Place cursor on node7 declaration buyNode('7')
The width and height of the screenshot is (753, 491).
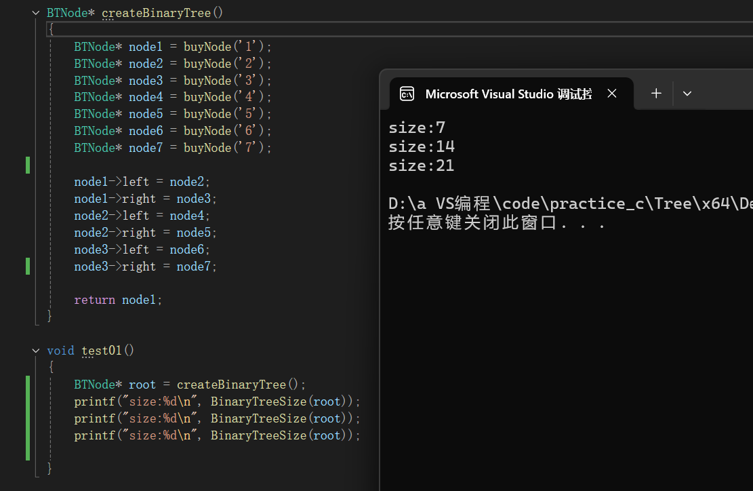[x=172, y=147]
